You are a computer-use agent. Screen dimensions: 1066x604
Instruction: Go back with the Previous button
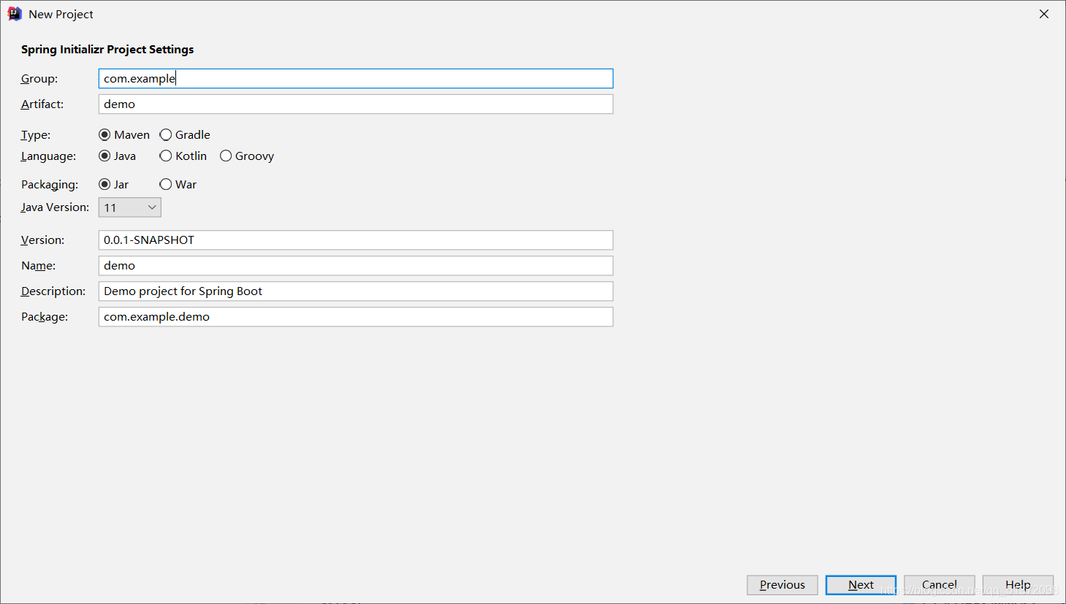pyautogui.click(x=782, y=585)
